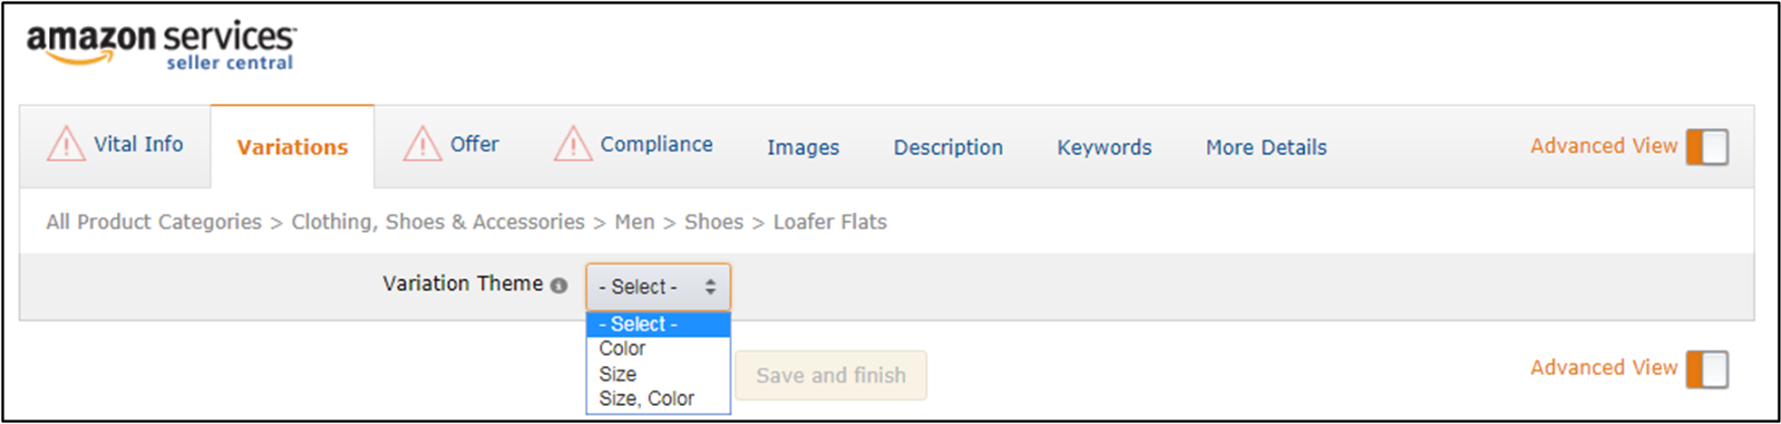Choose Size in the variation theme list

coord(618,374)
